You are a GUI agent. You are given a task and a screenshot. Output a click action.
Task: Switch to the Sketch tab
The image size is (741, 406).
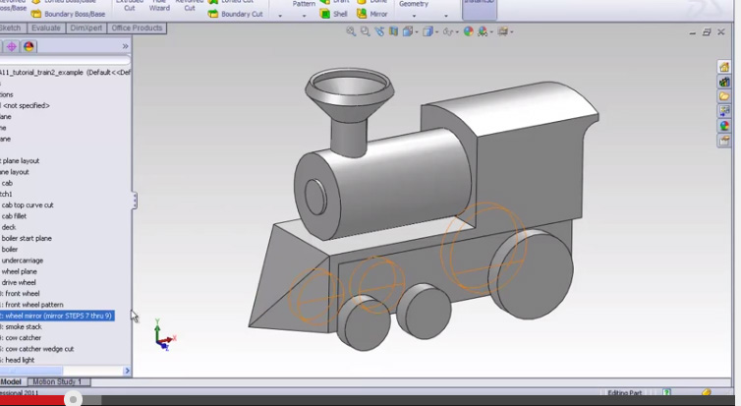point(11,28)
